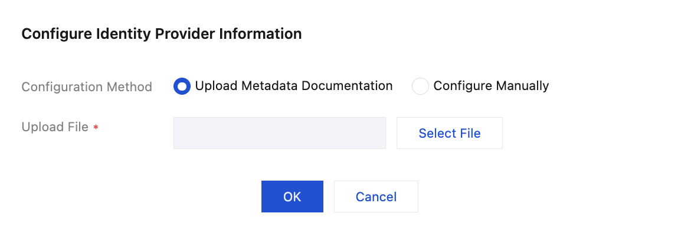Click the filled blue radio circle
The image size is (681, 233).
coord(182,86)
